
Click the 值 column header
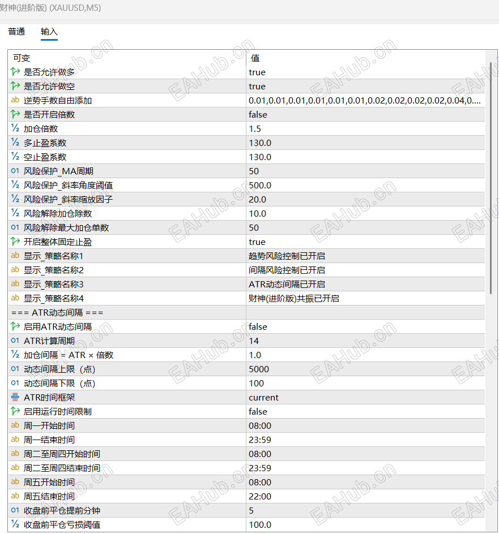pos(255,58)
